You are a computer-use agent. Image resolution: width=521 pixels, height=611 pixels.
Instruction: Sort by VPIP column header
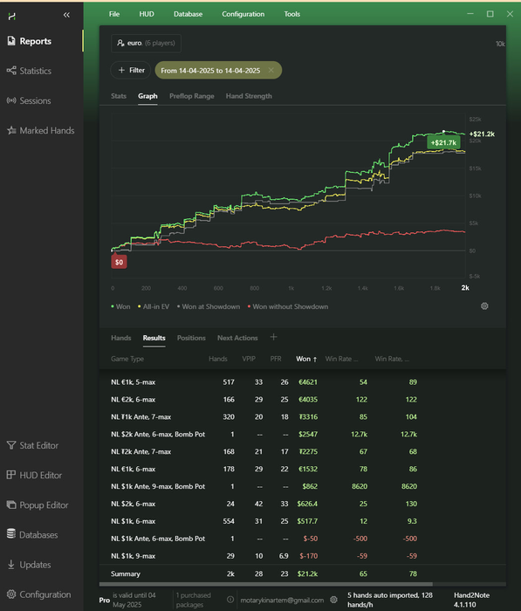tap(249, 359)
